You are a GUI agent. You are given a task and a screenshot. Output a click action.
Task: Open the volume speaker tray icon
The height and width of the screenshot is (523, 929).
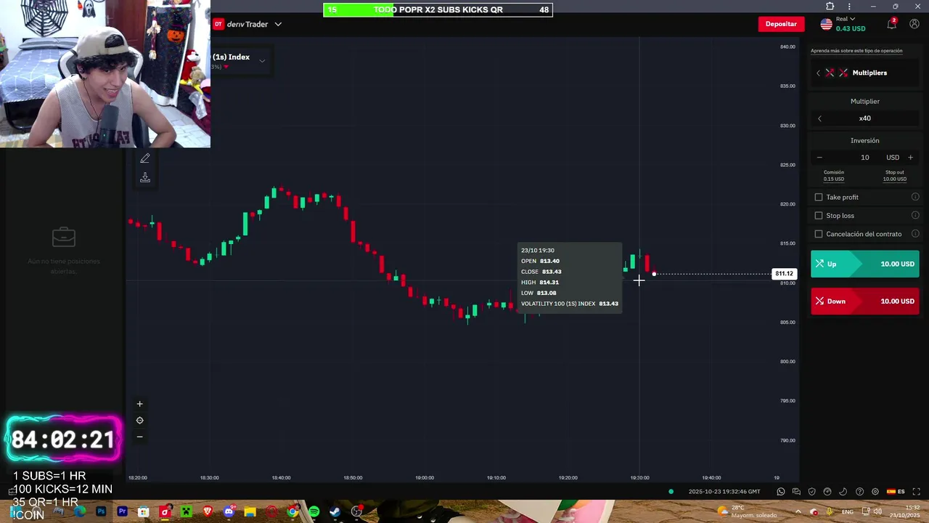(878, 511)
